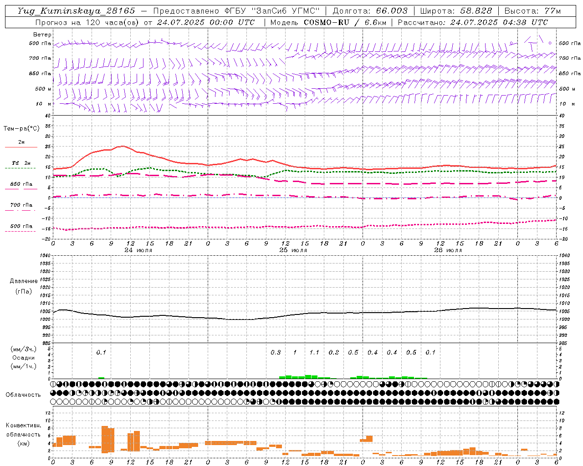Click 'Прогноз на 120 часа(ов)' forecast text
Image resolution: width=583 pixels, height=466 pixels.
coord(87,22)
